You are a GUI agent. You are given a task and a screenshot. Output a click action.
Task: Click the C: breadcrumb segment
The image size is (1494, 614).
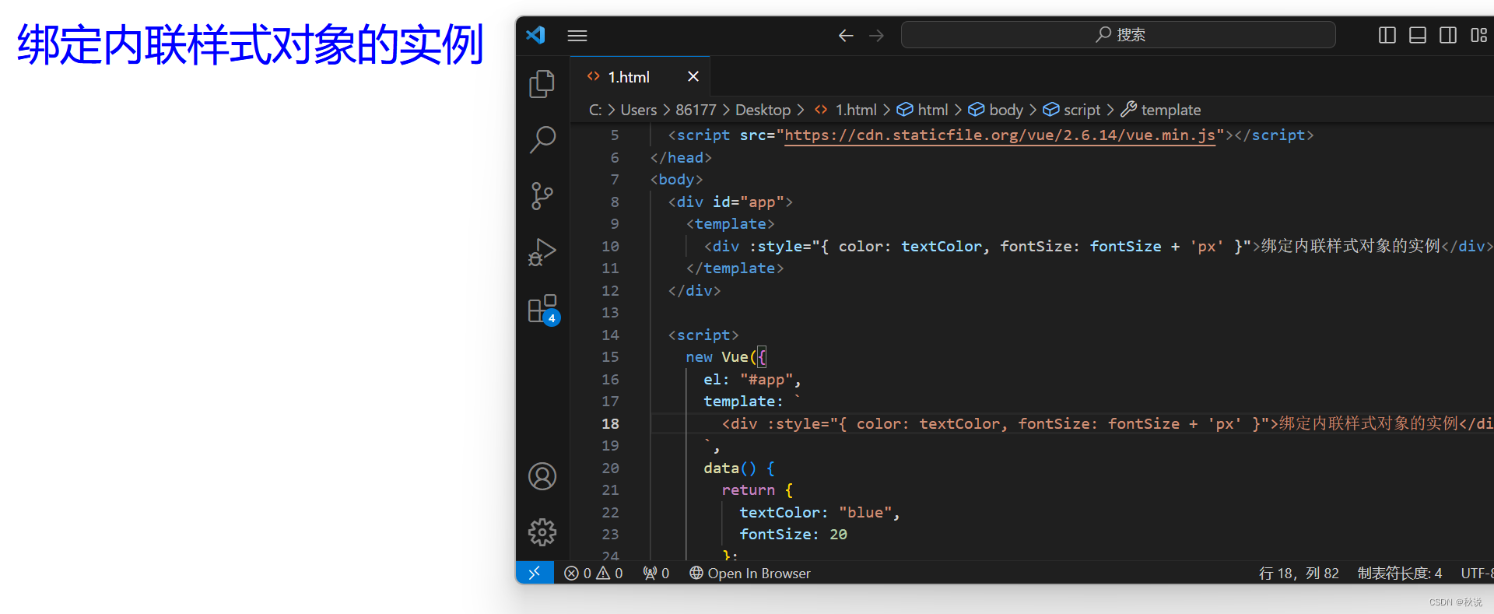[595, 110]
